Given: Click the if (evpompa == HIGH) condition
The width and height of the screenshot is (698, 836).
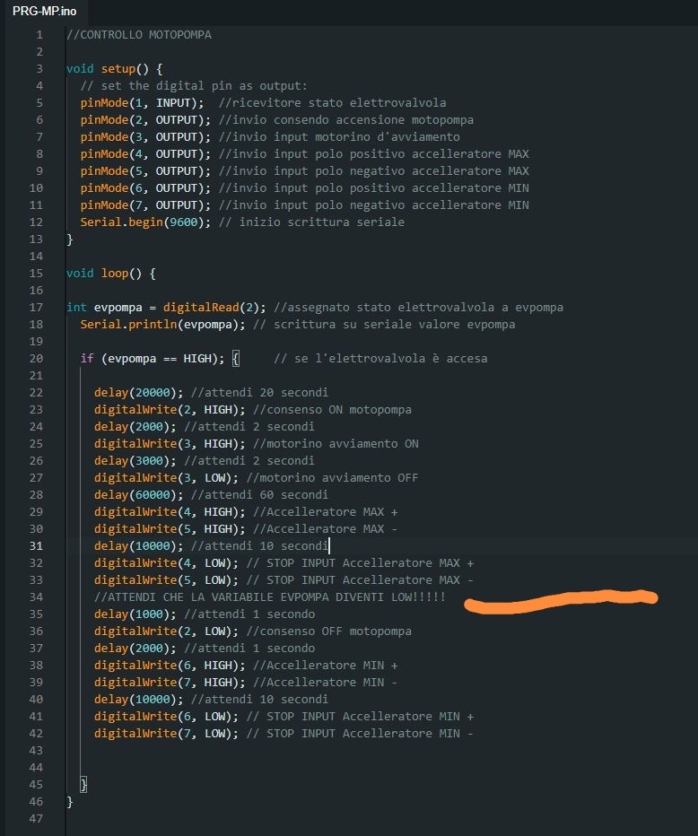Looking at the screenshot, I should [x=153, y=359].
